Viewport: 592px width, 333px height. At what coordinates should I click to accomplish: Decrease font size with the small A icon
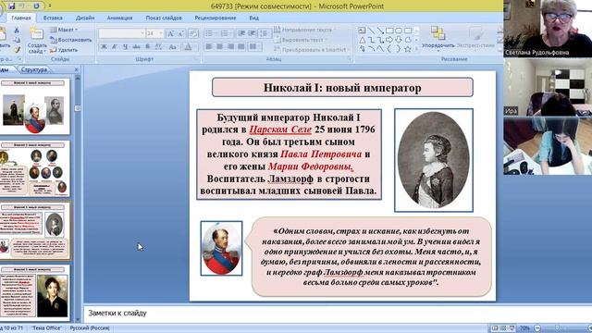coord(181,33)
